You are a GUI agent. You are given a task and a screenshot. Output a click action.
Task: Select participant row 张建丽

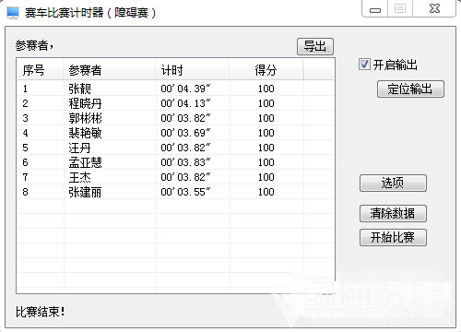click(x=175, y=192)
